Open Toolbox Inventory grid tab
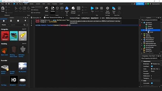 pyautogui.click(x=11, y=21)
